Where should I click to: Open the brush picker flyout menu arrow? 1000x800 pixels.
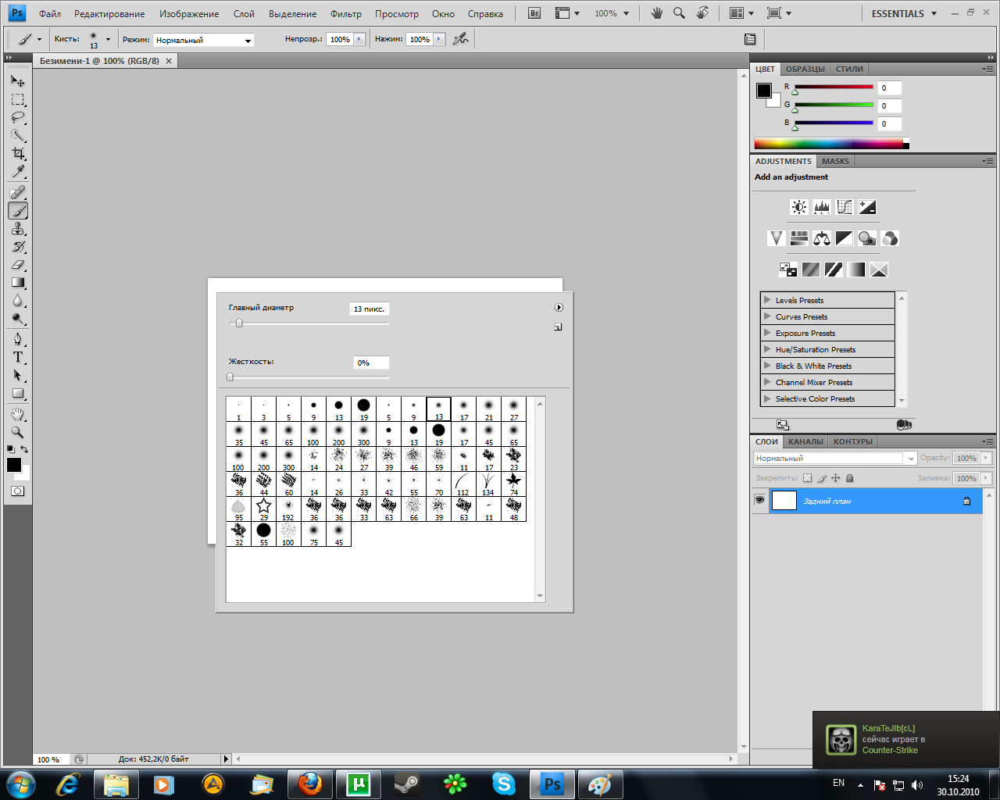pyautogui.click(x=559, y=308)
